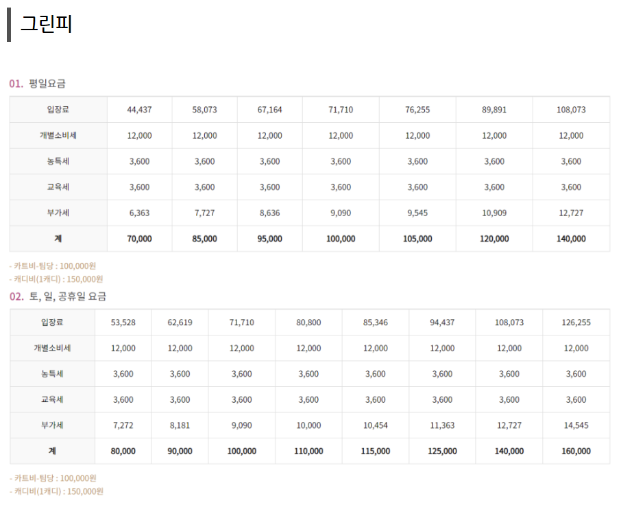Click the 10,909 부가세 cell

(x=494, y=213)
